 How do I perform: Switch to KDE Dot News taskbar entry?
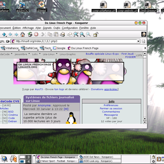pos(100,157)
